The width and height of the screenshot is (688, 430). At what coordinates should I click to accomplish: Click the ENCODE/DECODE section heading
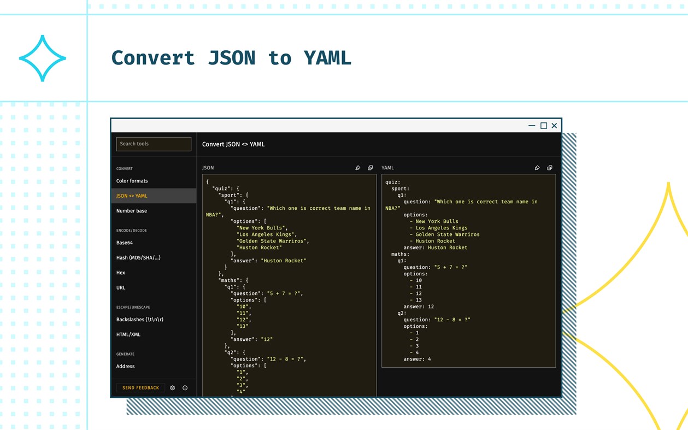point(132,231)
